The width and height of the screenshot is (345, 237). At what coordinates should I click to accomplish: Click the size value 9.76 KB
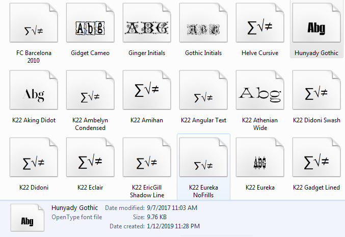pos(156,217)
